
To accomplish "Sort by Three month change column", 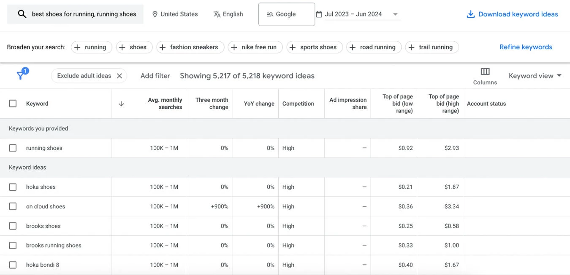I will (x=212, y=104).
